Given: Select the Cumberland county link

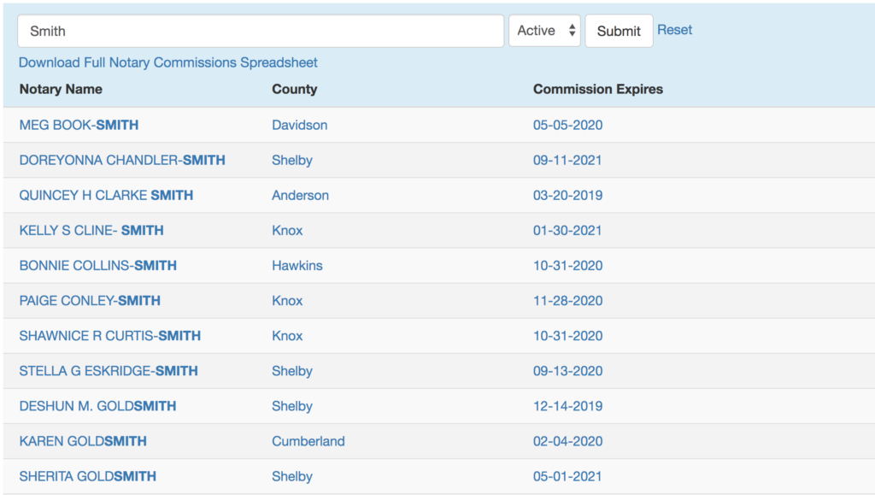Looking at the screenshot, I should click(308, 441).
